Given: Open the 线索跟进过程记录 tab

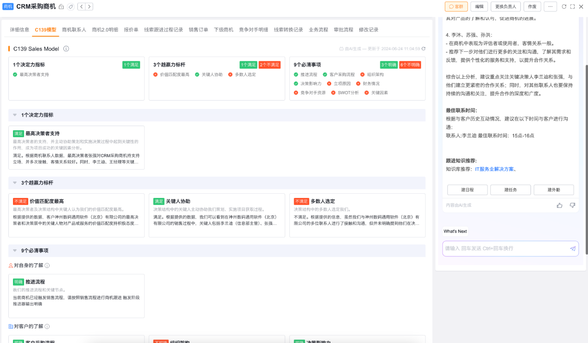Looking at the screenshot, I should tap(164, 30).
